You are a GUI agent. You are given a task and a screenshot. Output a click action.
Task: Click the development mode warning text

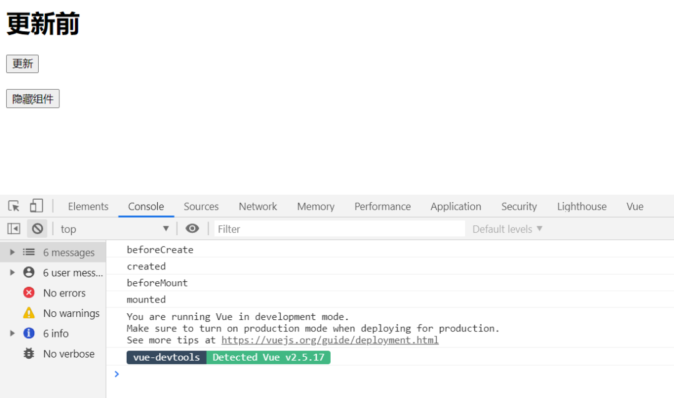[x=313, y=328]
